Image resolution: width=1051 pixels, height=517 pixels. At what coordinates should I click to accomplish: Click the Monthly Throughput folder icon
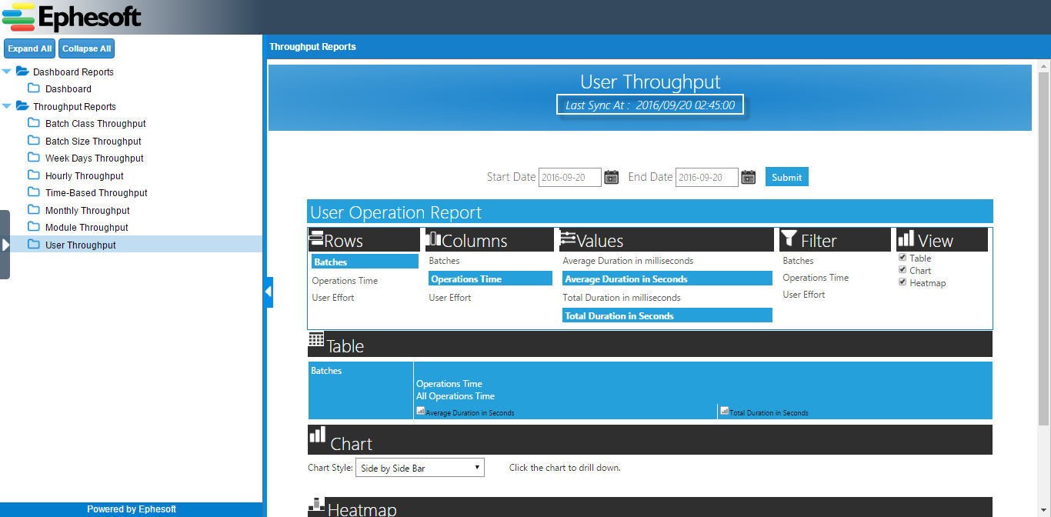point(34,210)
